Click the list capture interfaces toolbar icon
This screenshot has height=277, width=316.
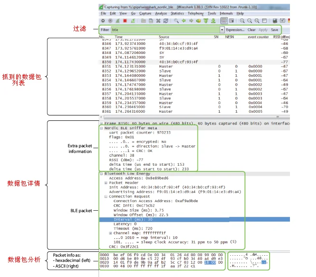click(103, 21)
